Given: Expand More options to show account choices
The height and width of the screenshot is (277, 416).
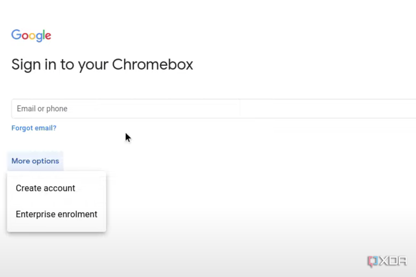Looking at the screenshot, I should click(x=35, y=161).
